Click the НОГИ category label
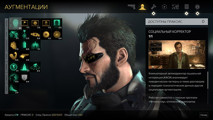Viewport: 213px width, 120px height. (x=7, y=89)
